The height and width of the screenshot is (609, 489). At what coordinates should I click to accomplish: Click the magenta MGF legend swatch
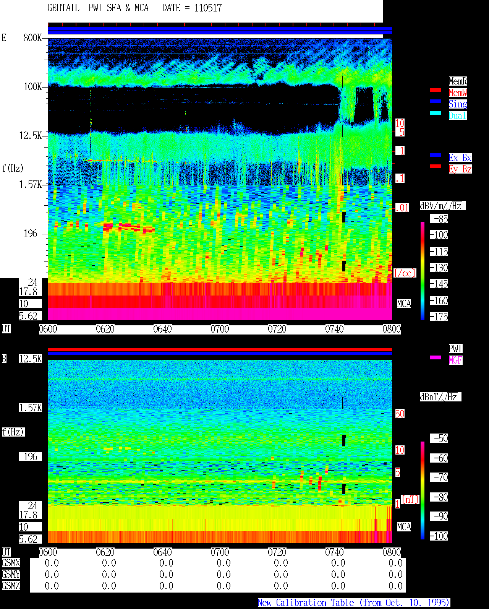436,357
